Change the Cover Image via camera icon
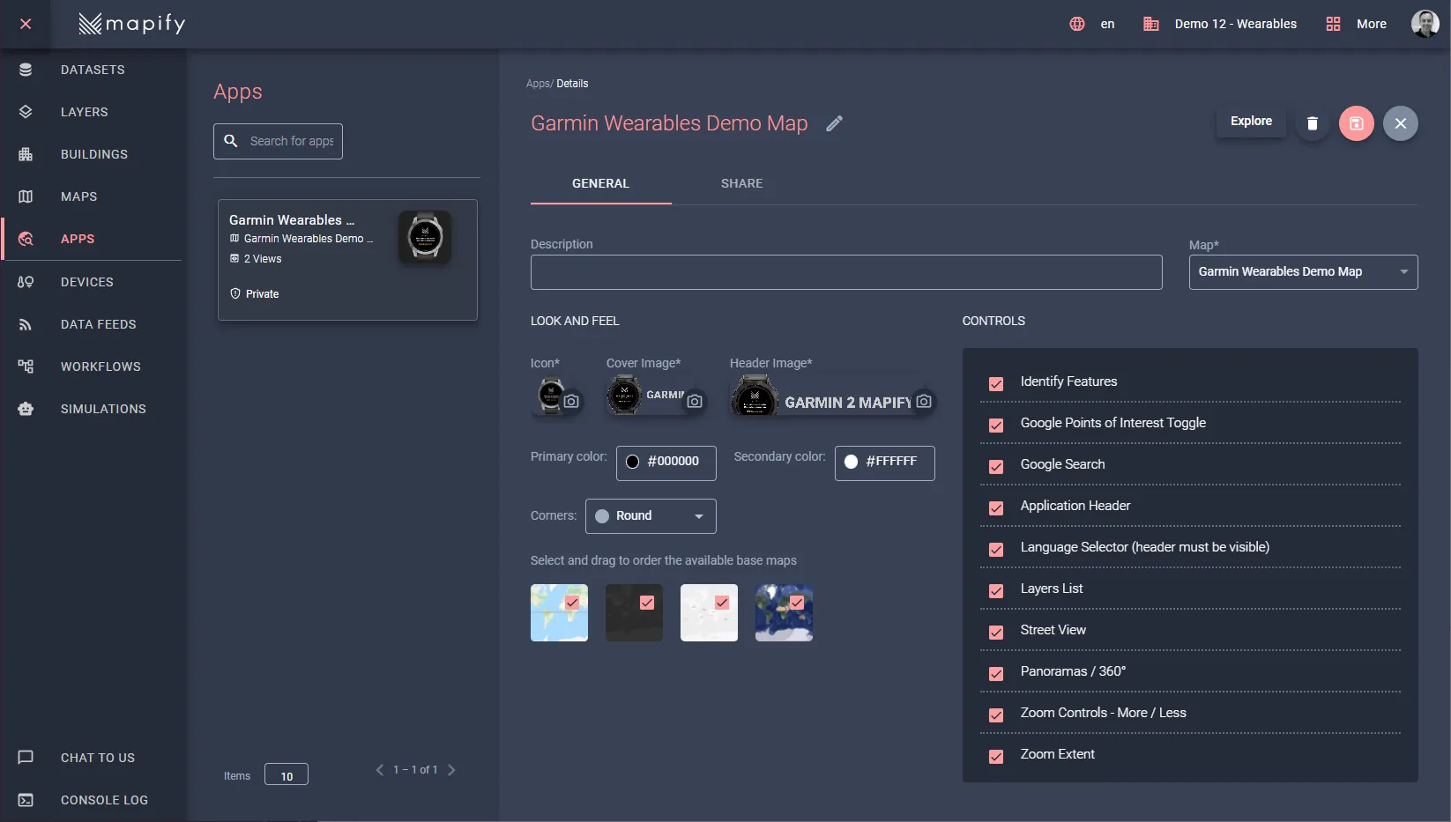The height and width of the screenshot is (822, 1451). (695, 402)
